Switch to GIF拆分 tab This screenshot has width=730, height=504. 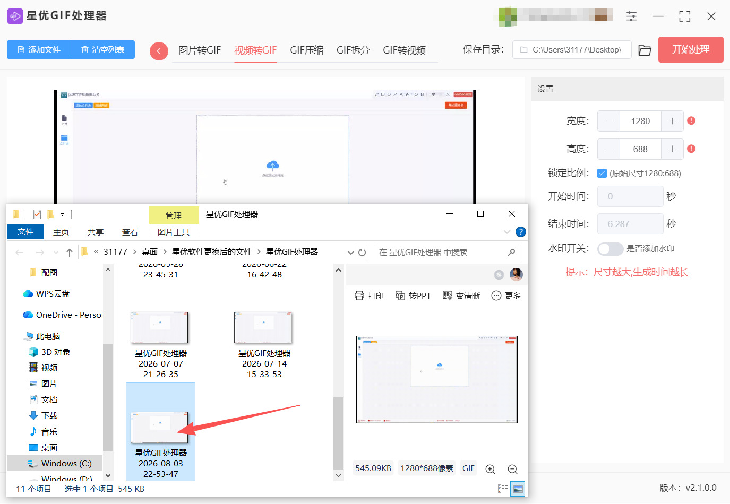pyautogui.click(x=353, y=50)
